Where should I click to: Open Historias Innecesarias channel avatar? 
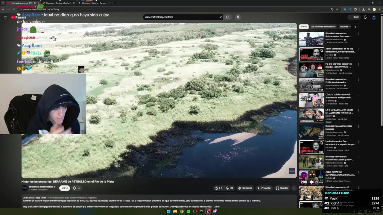click(x=25, y=188)
